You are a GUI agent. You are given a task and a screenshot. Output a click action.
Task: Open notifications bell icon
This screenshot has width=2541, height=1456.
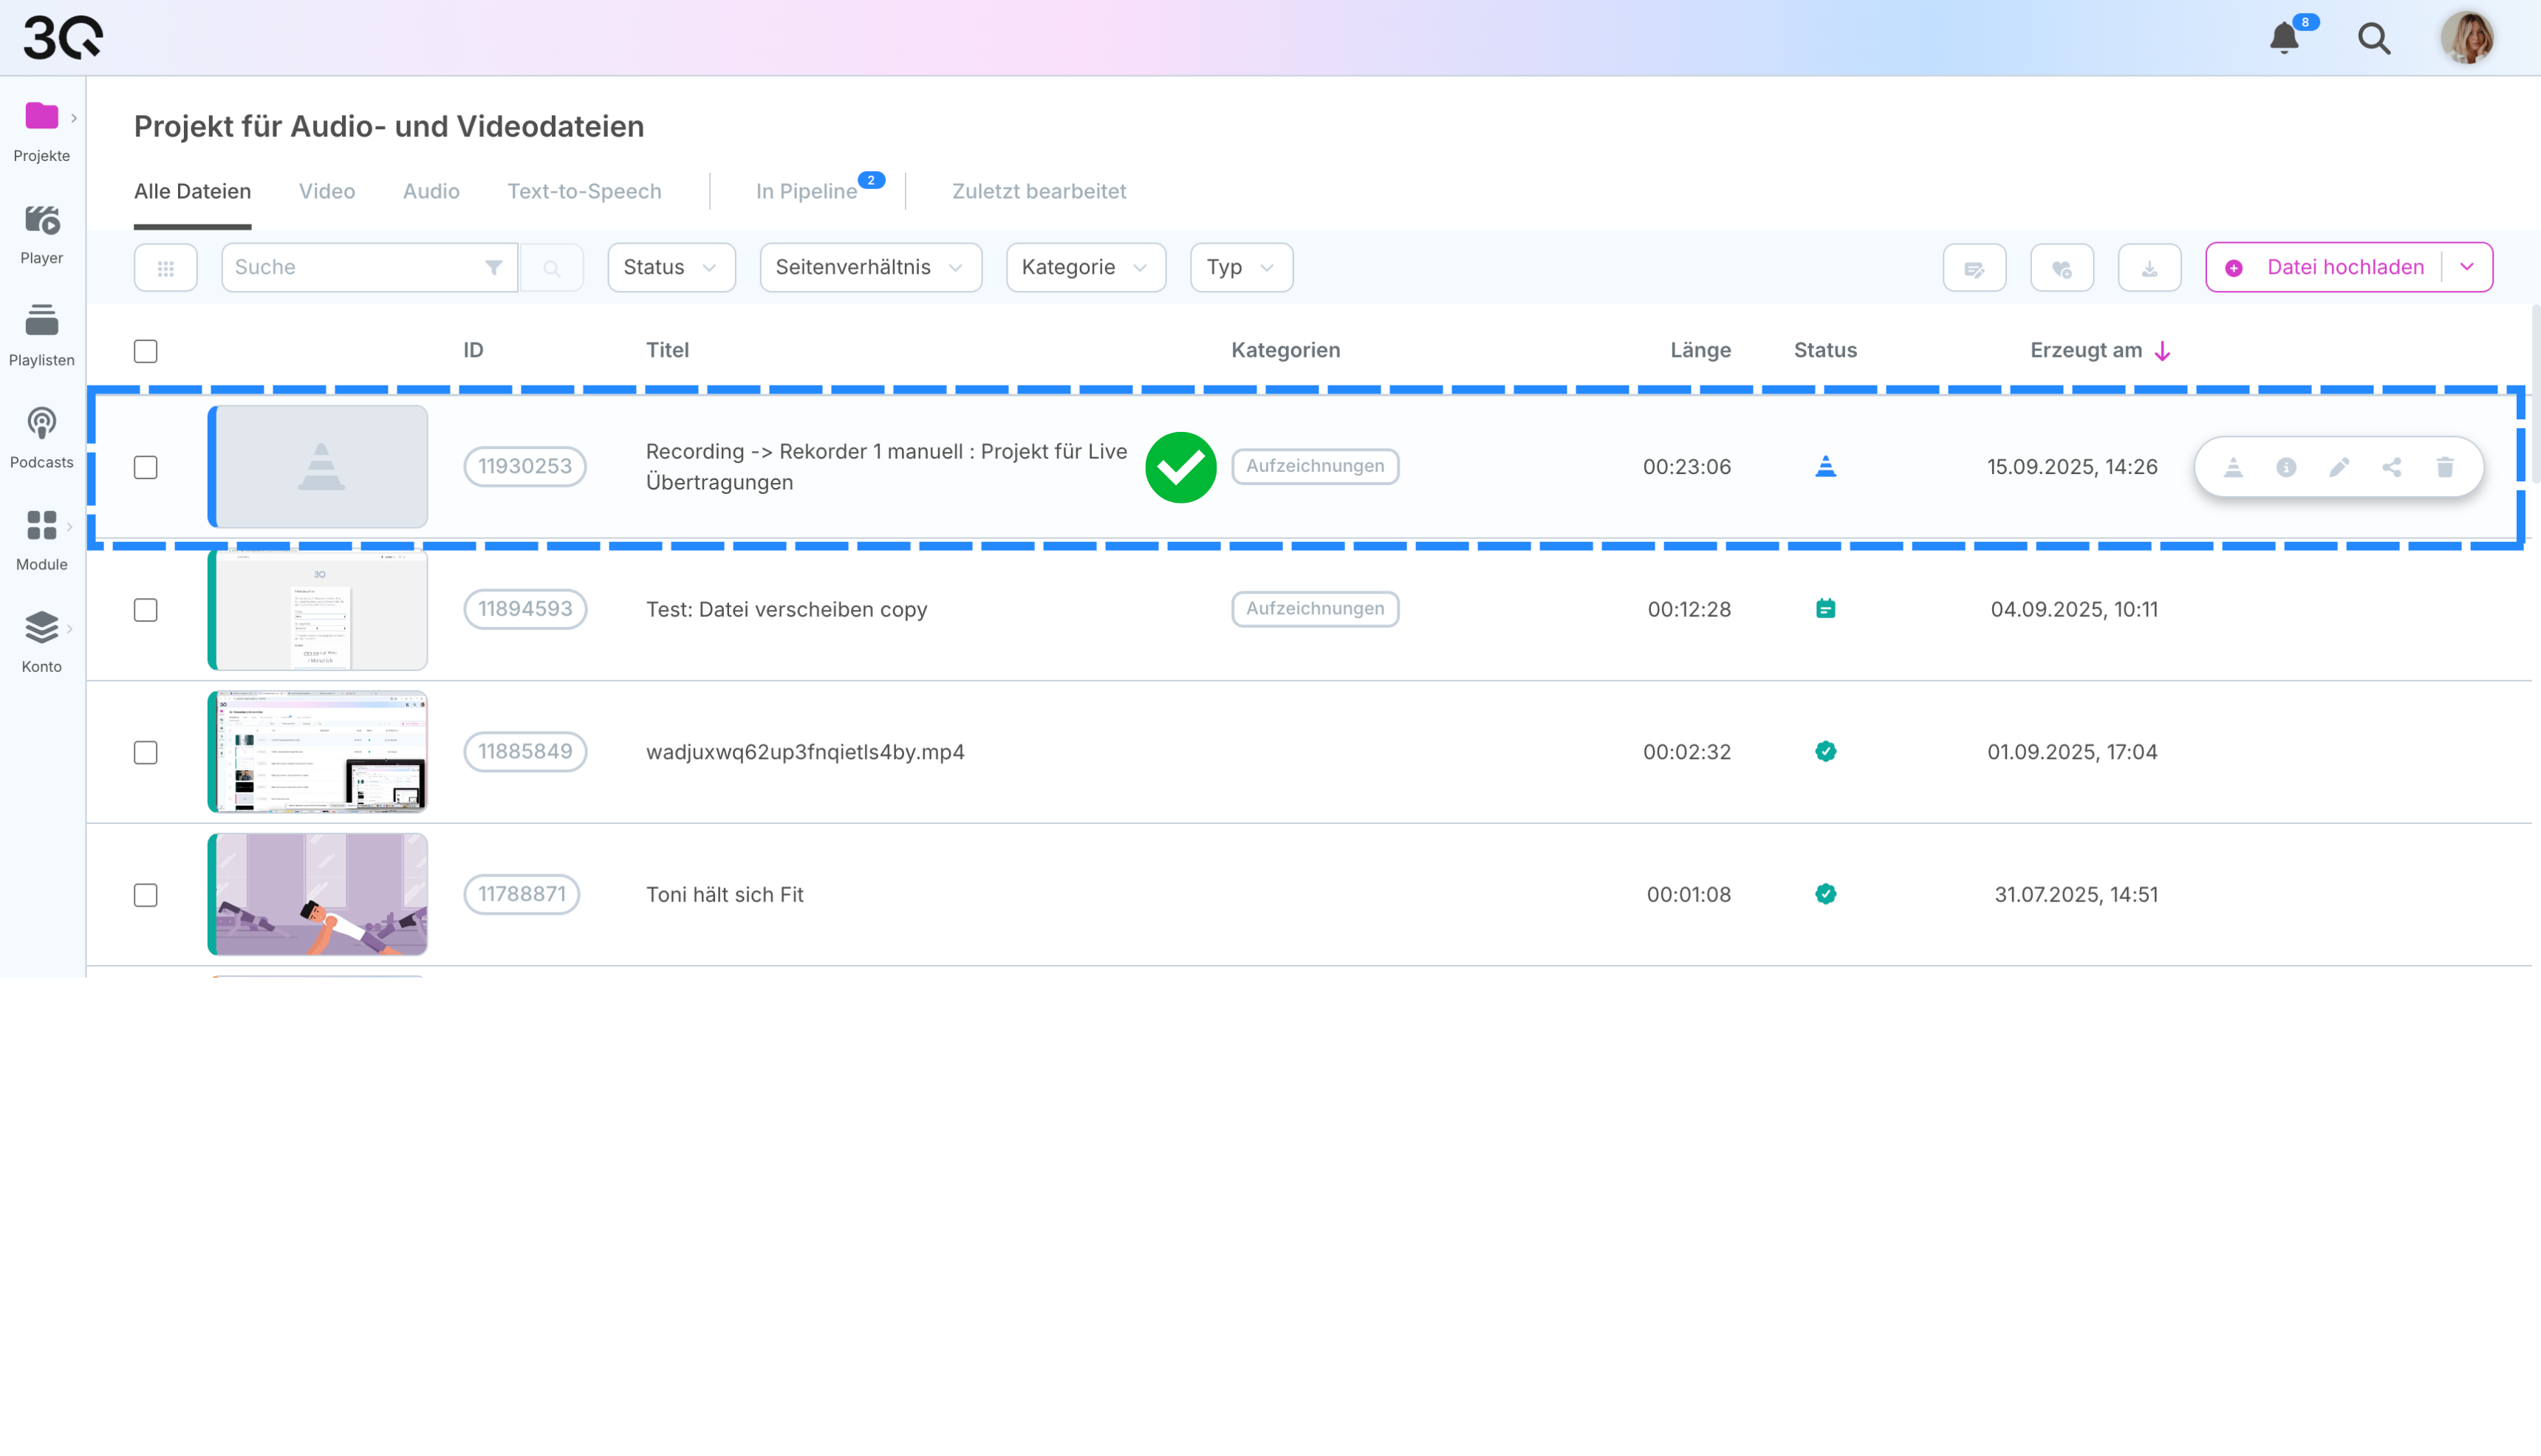(2284, 38)
